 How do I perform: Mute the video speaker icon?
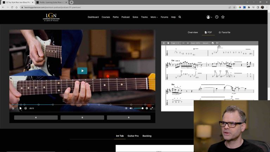tap(131, 108)
